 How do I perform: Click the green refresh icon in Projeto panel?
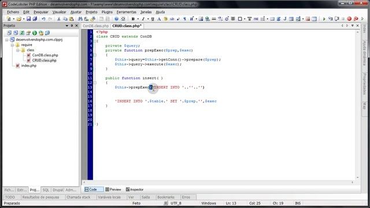coord(22,33)
